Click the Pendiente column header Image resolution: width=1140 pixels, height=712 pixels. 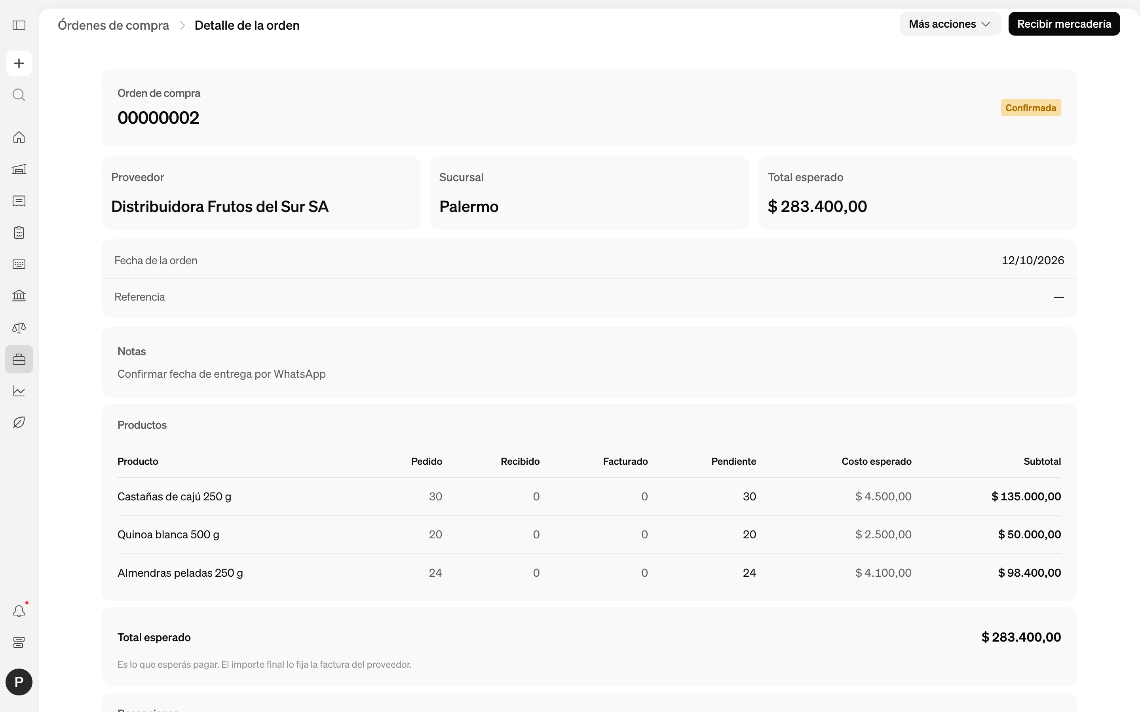click(x=733, y=462)
